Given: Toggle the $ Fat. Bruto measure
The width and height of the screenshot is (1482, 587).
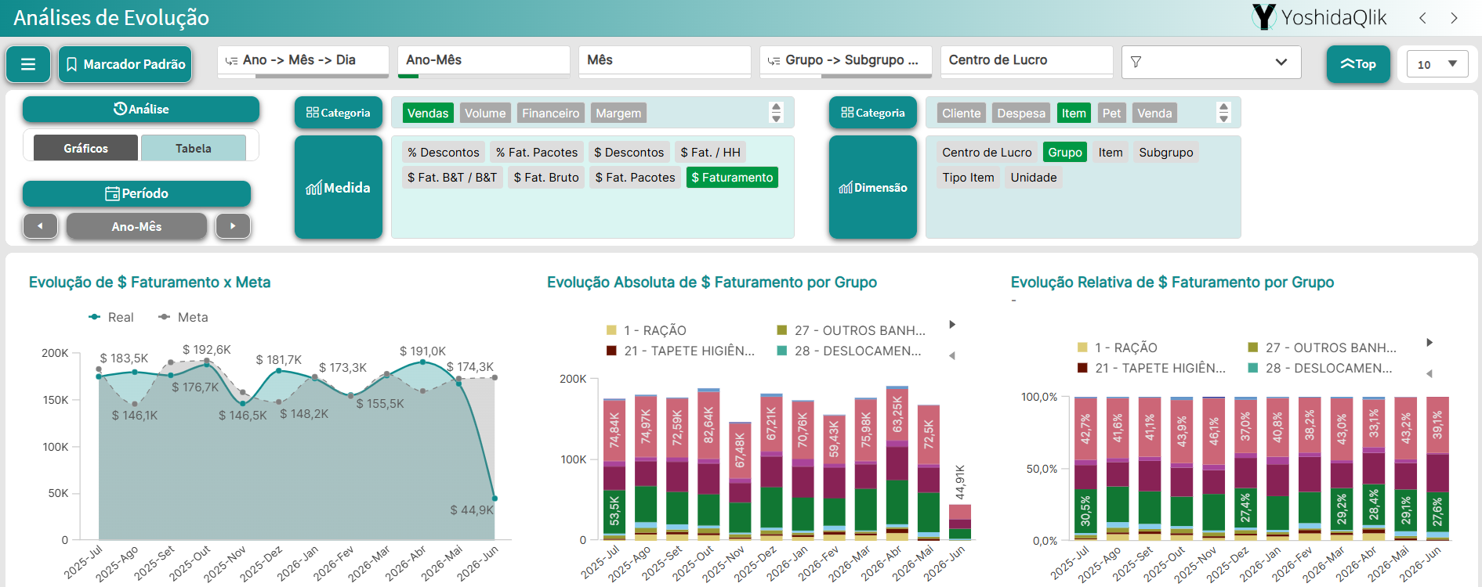Looking at the screenshot, I should (x=546, y=178).
